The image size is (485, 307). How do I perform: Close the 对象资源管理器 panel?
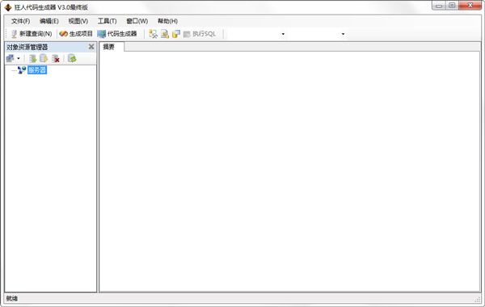(x=91, y=47)
